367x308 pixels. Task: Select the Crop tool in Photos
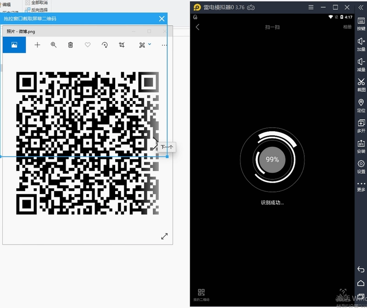[122, 45]
